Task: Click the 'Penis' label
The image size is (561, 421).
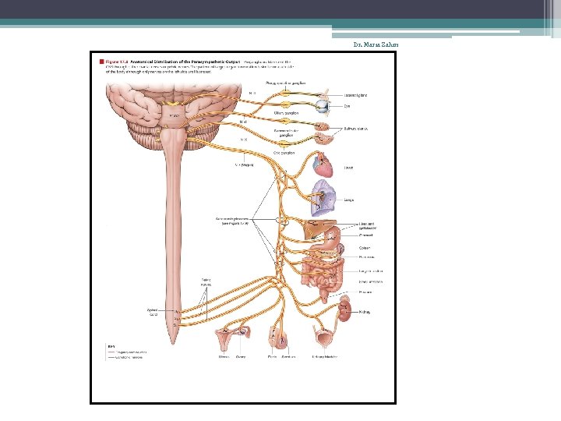Action: (x=272, y=357)
